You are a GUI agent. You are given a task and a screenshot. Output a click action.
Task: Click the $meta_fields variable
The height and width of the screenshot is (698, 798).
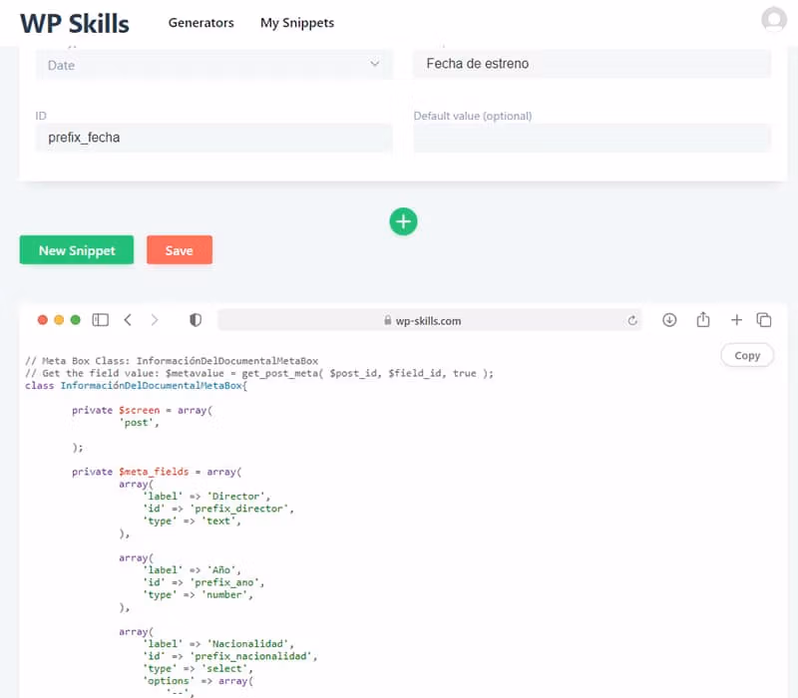pyautogui.click(x=154, y=472)
